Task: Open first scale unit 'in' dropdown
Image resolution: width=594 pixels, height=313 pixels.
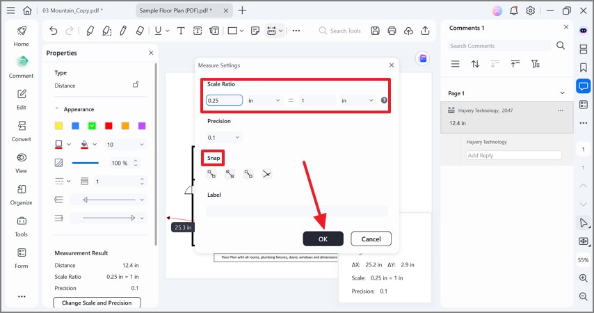Action: 264,100
